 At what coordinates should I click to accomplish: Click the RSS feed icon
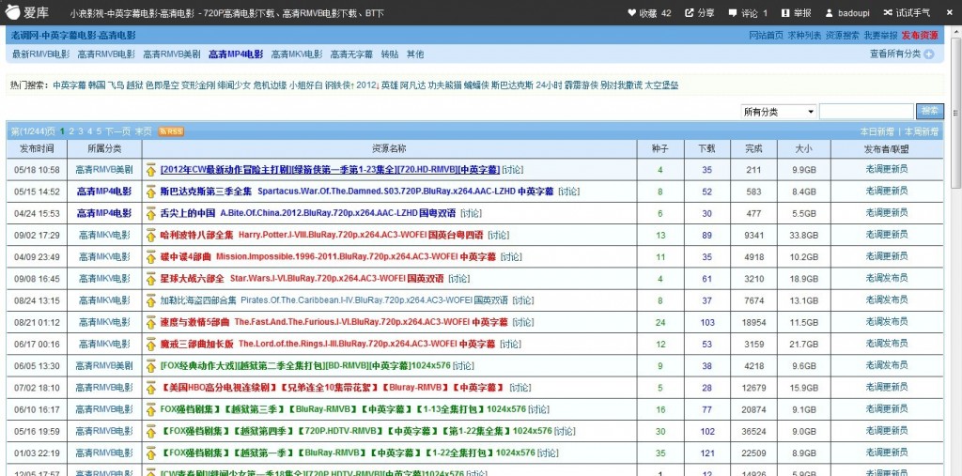171,131
